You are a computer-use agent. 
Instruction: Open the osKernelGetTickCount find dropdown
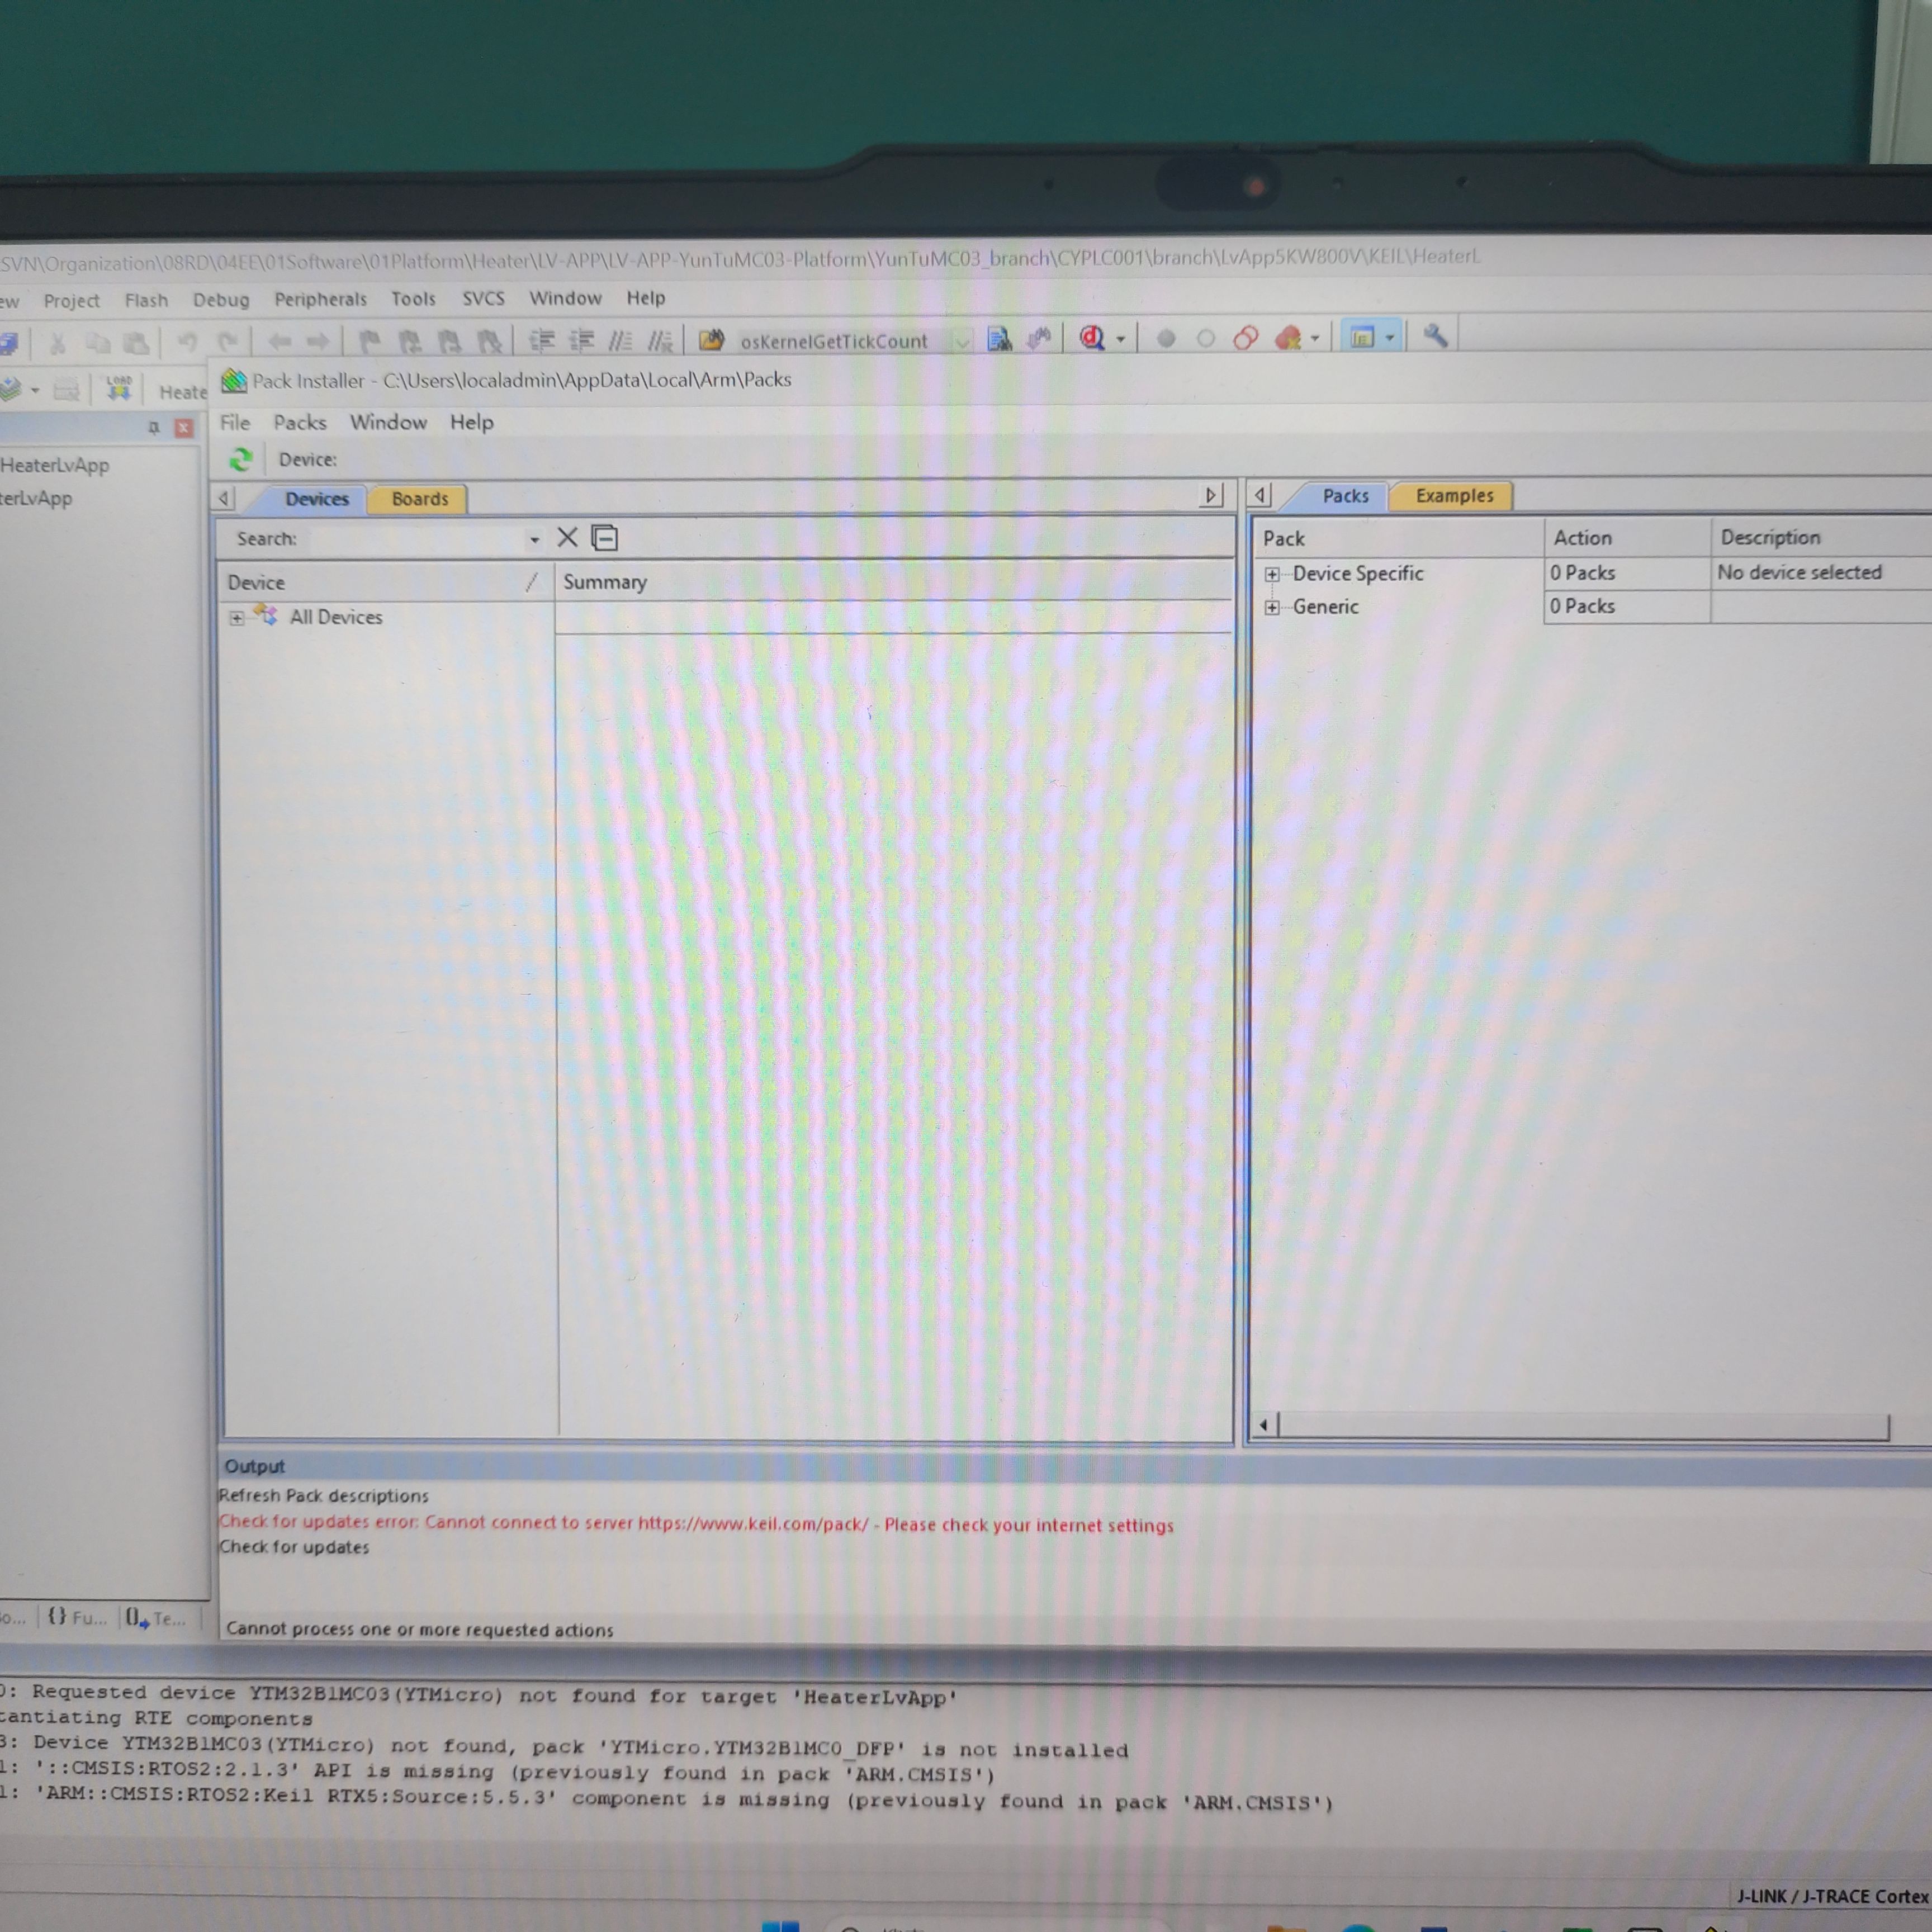961,342
